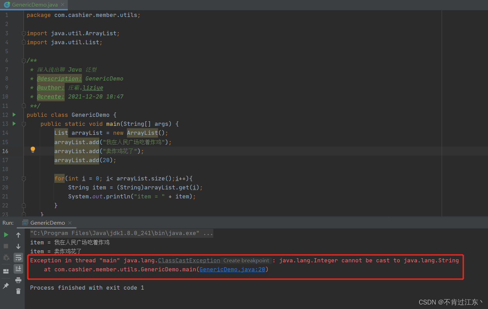
Task: Click the attach debugger bug icon
Action: 6,257
